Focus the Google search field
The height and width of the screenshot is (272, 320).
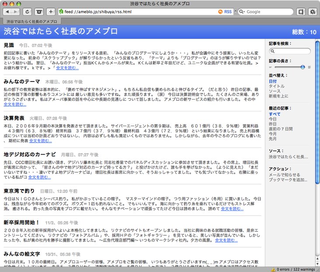265,12
